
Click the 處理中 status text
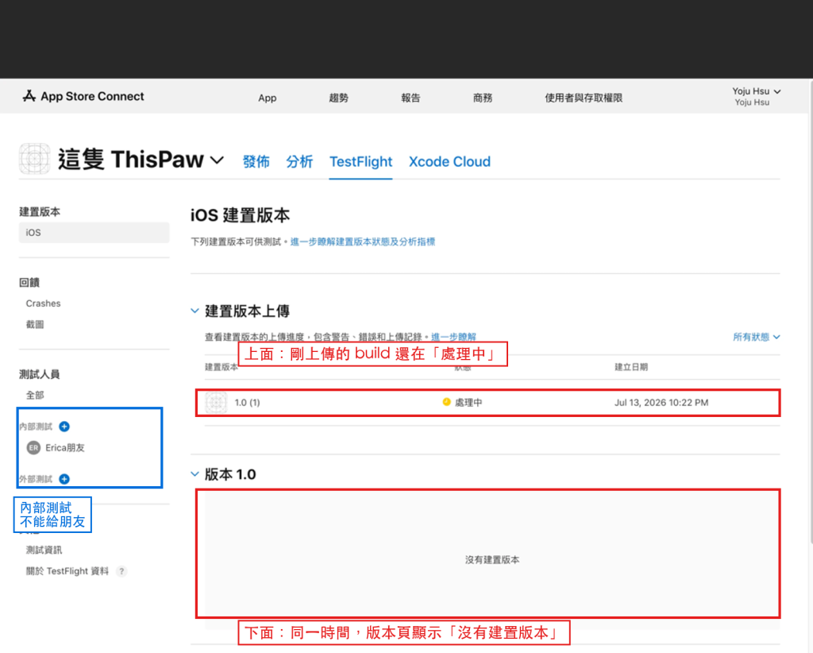468,403
